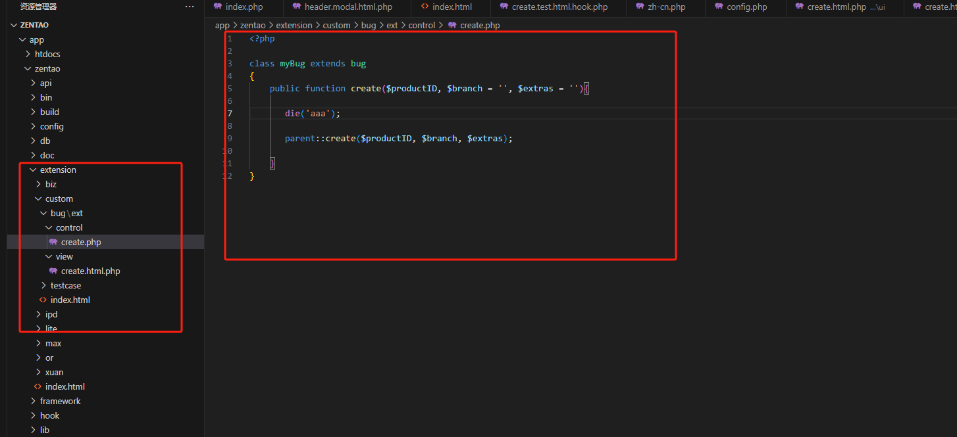Click HTML icon on index.html tab
The width and height of the screenshot is (957, 437).
coord(425,7)
